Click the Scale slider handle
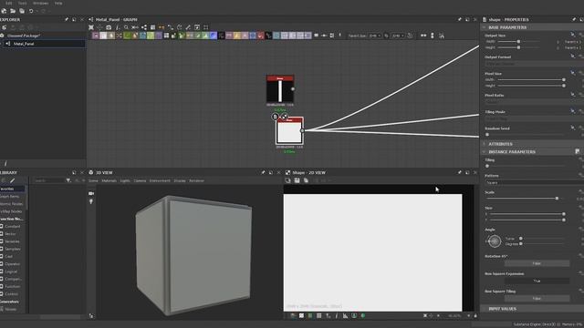Image resolution: width=584 pixels, height=328 pixels. (x=557, y=199)
